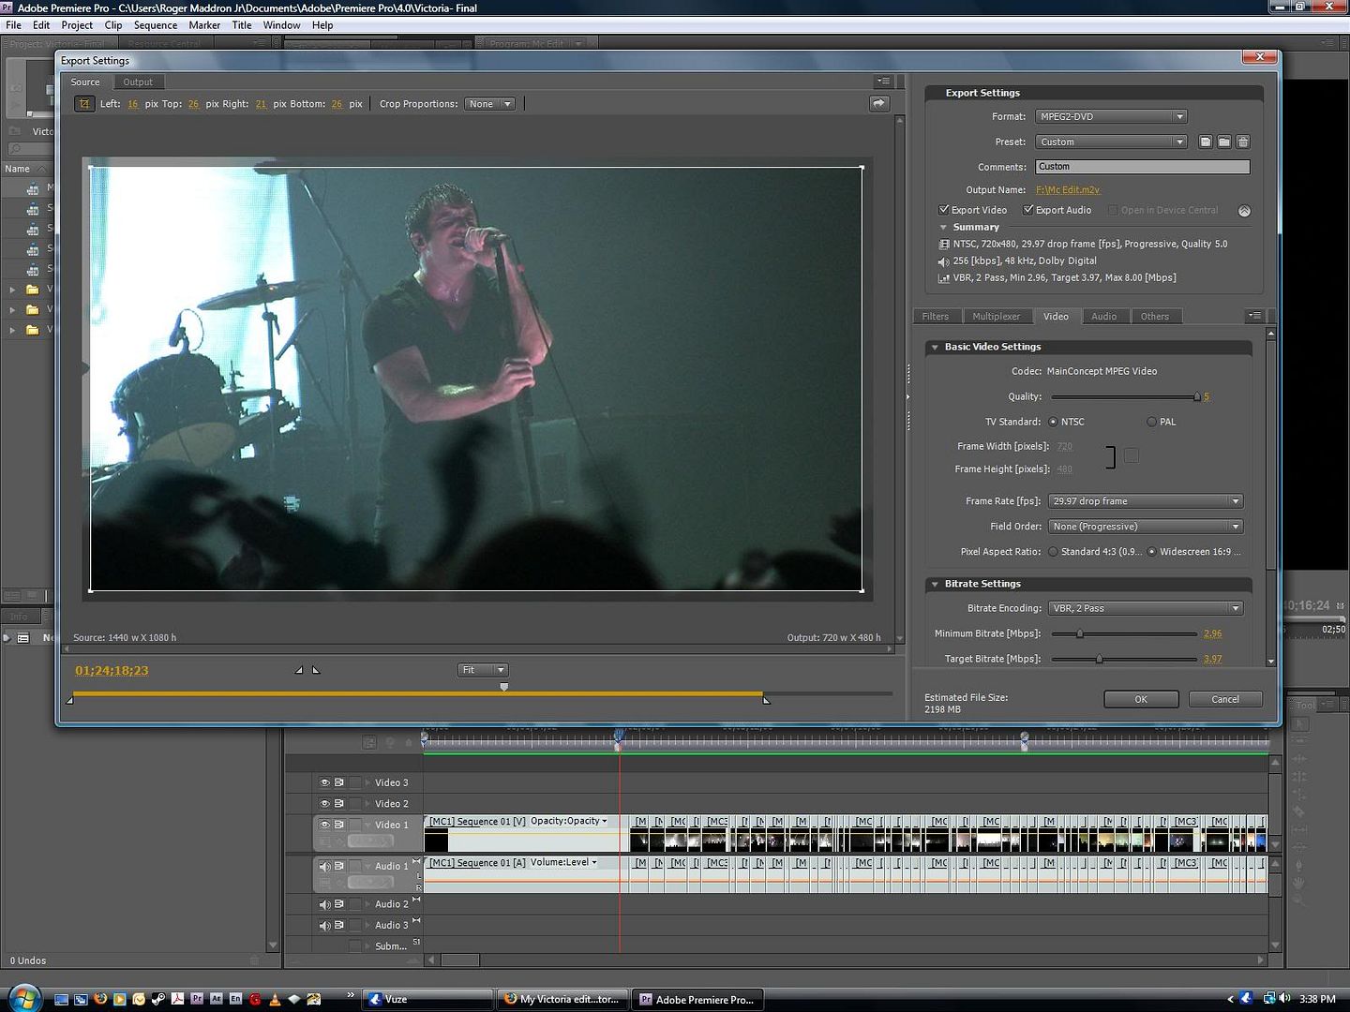The height and width of the screenshot is (1012, 1350).
Task: Open the Format dropdown showing MPEG2-DVD
Action: 1112,116
